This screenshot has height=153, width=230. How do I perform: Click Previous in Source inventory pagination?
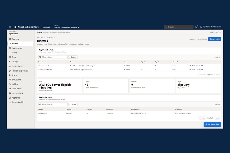click(x=202, y=118)
